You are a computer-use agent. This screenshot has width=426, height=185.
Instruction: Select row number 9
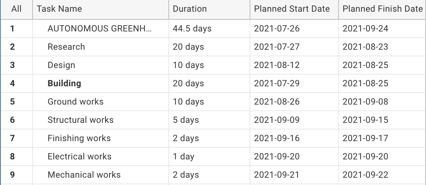(12, 175)
